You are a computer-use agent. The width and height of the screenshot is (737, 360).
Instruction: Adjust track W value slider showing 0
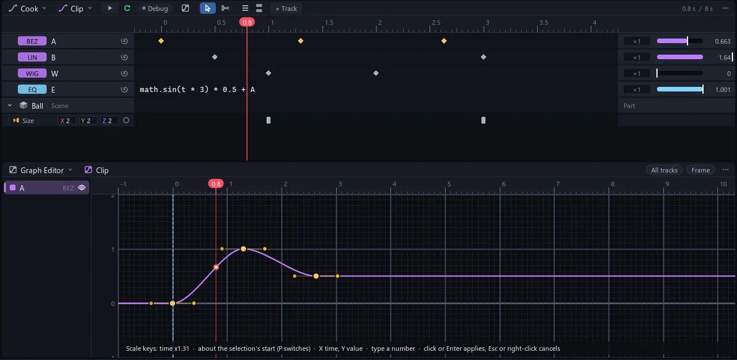pos(680,74)
